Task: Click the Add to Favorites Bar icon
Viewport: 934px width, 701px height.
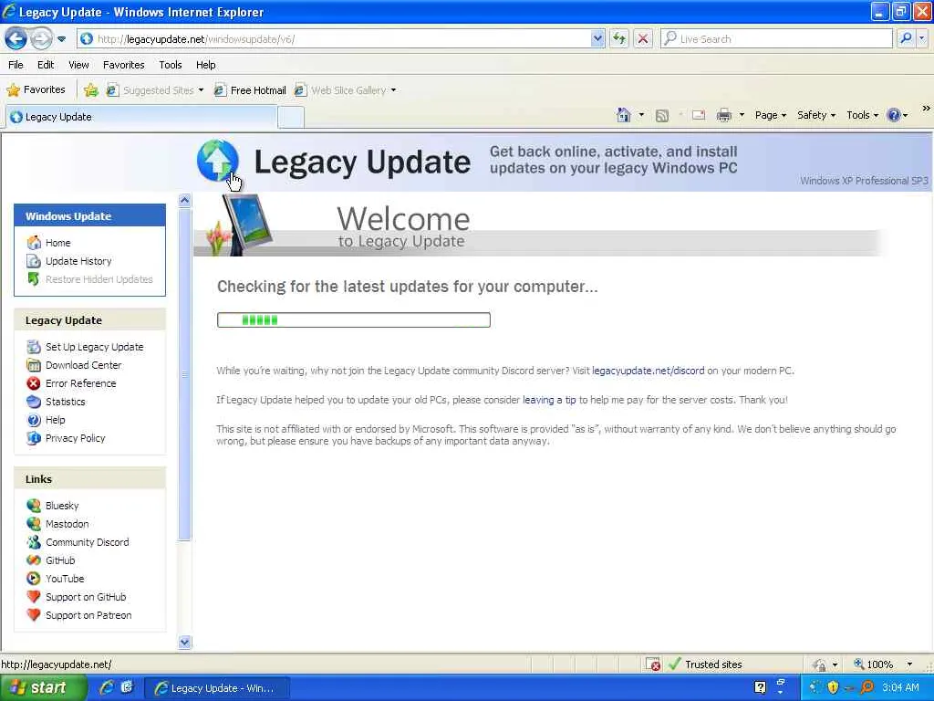Action: [x=90, y=90]
